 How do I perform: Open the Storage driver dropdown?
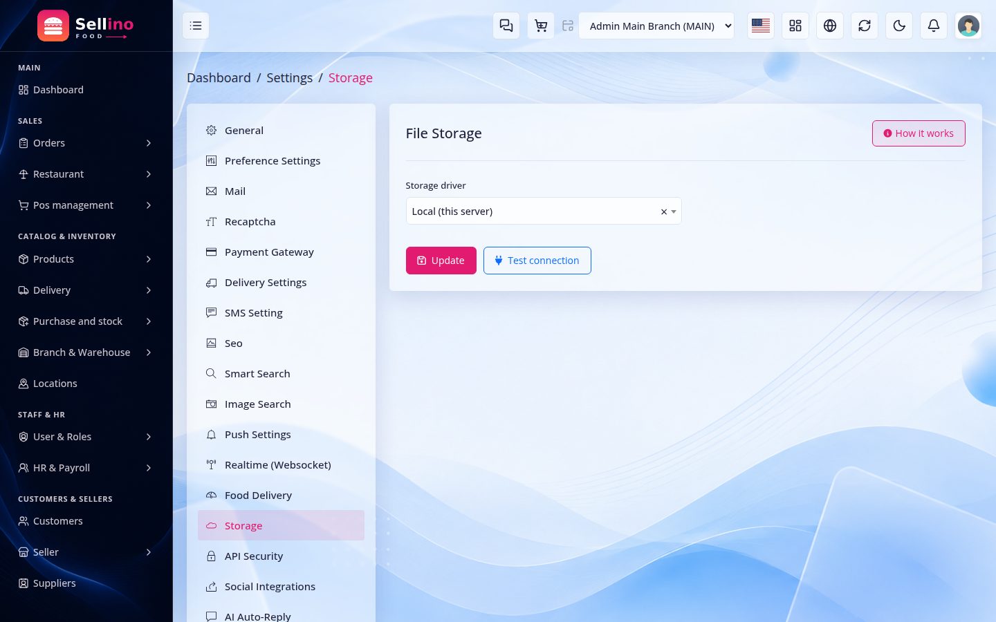pyautogui.click(x=544, y=211)
